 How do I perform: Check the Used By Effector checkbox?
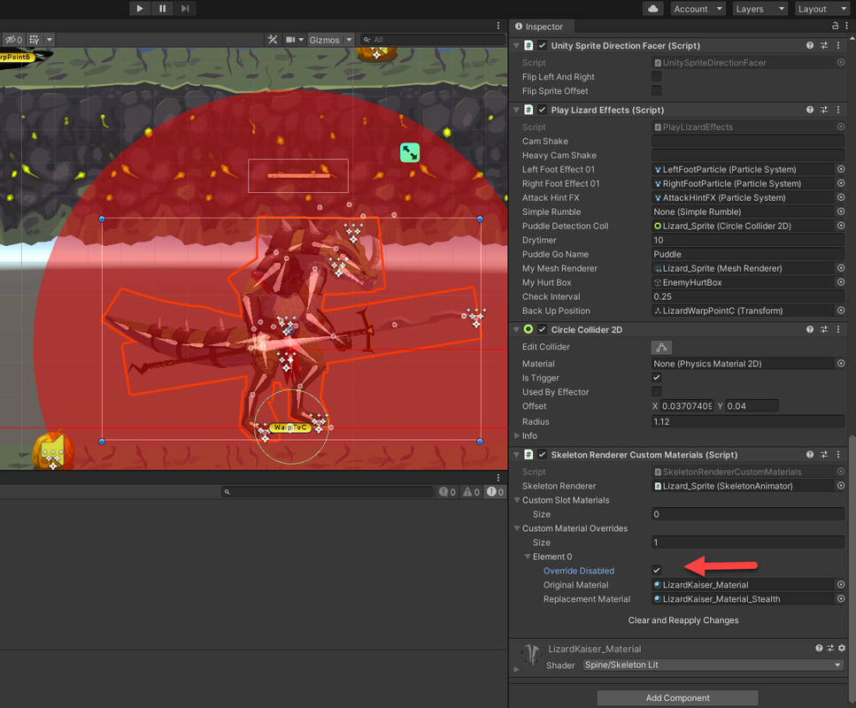(x=657, y=391)
